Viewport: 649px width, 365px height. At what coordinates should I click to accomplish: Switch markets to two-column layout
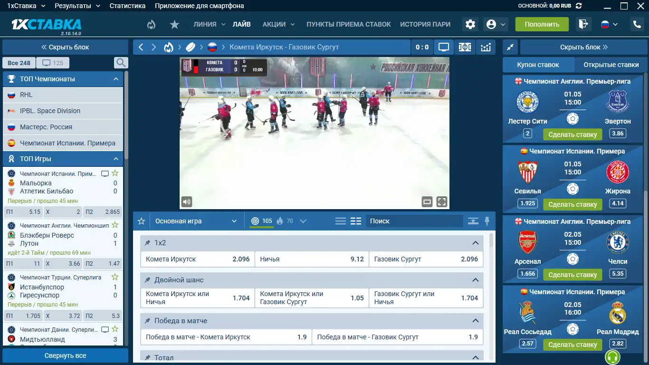[356, 221]
